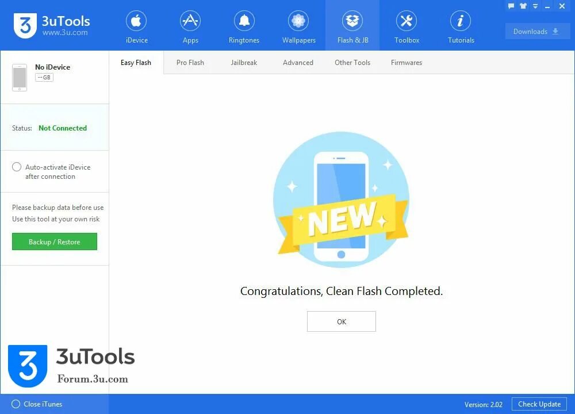The width and height of the screenshot is (575, 414).
Task: Enable Auto-activate iDevice after connection
Action: point(17,167)
